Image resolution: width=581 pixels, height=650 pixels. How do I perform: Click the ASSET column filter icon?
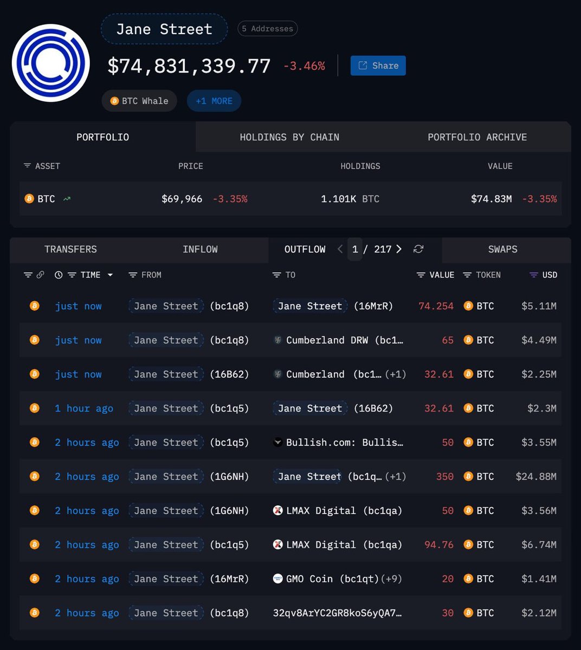pos(27,166)
